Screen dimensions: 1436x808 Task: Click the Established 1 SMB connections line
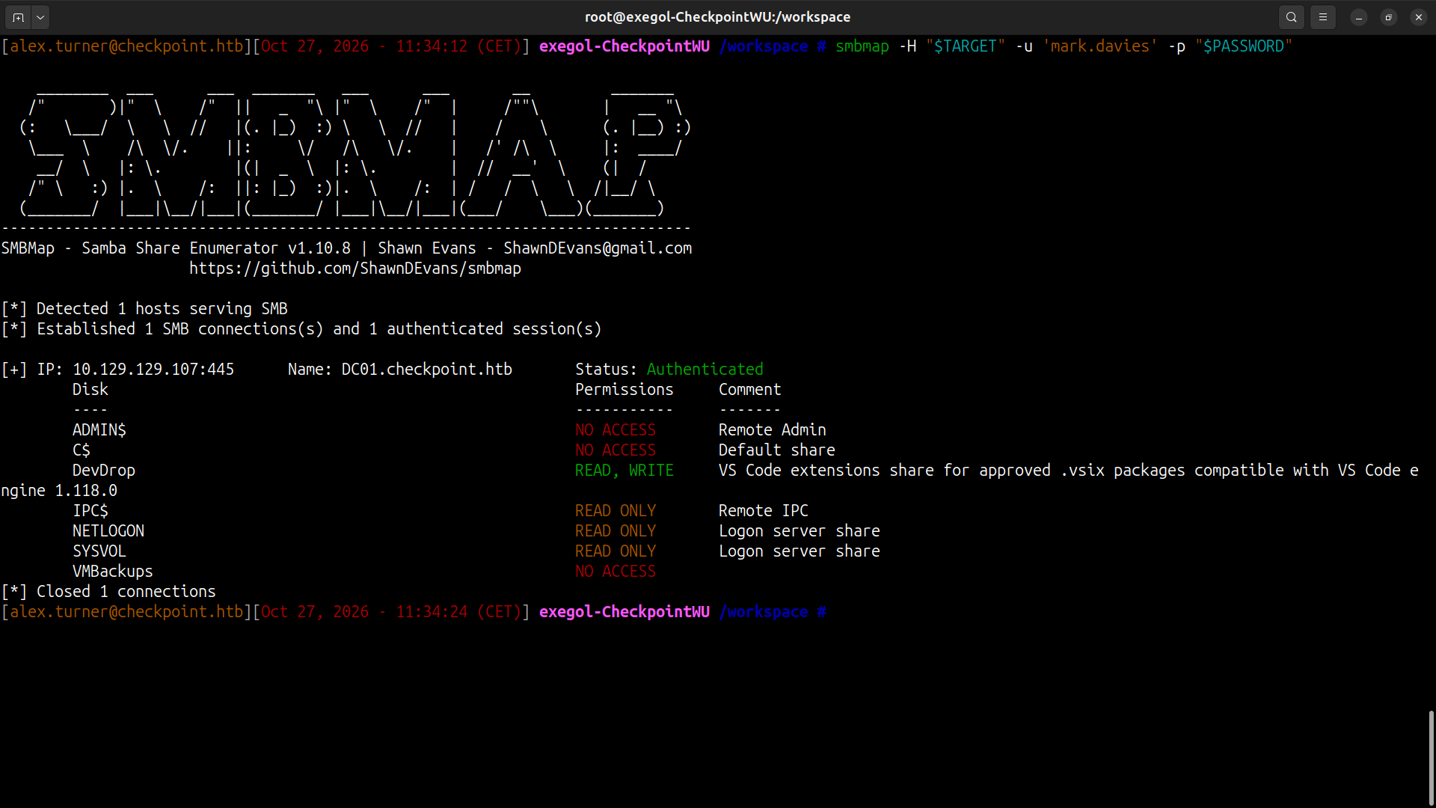(301, 329)
